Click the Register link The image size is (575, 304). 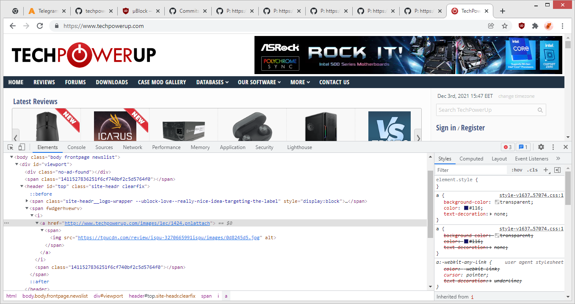[x=473, y=127]
